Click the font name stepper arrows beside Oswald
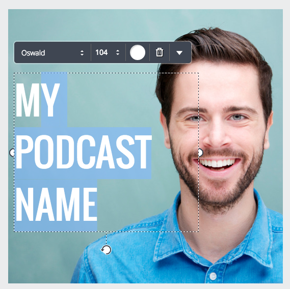 click(82, 53)
